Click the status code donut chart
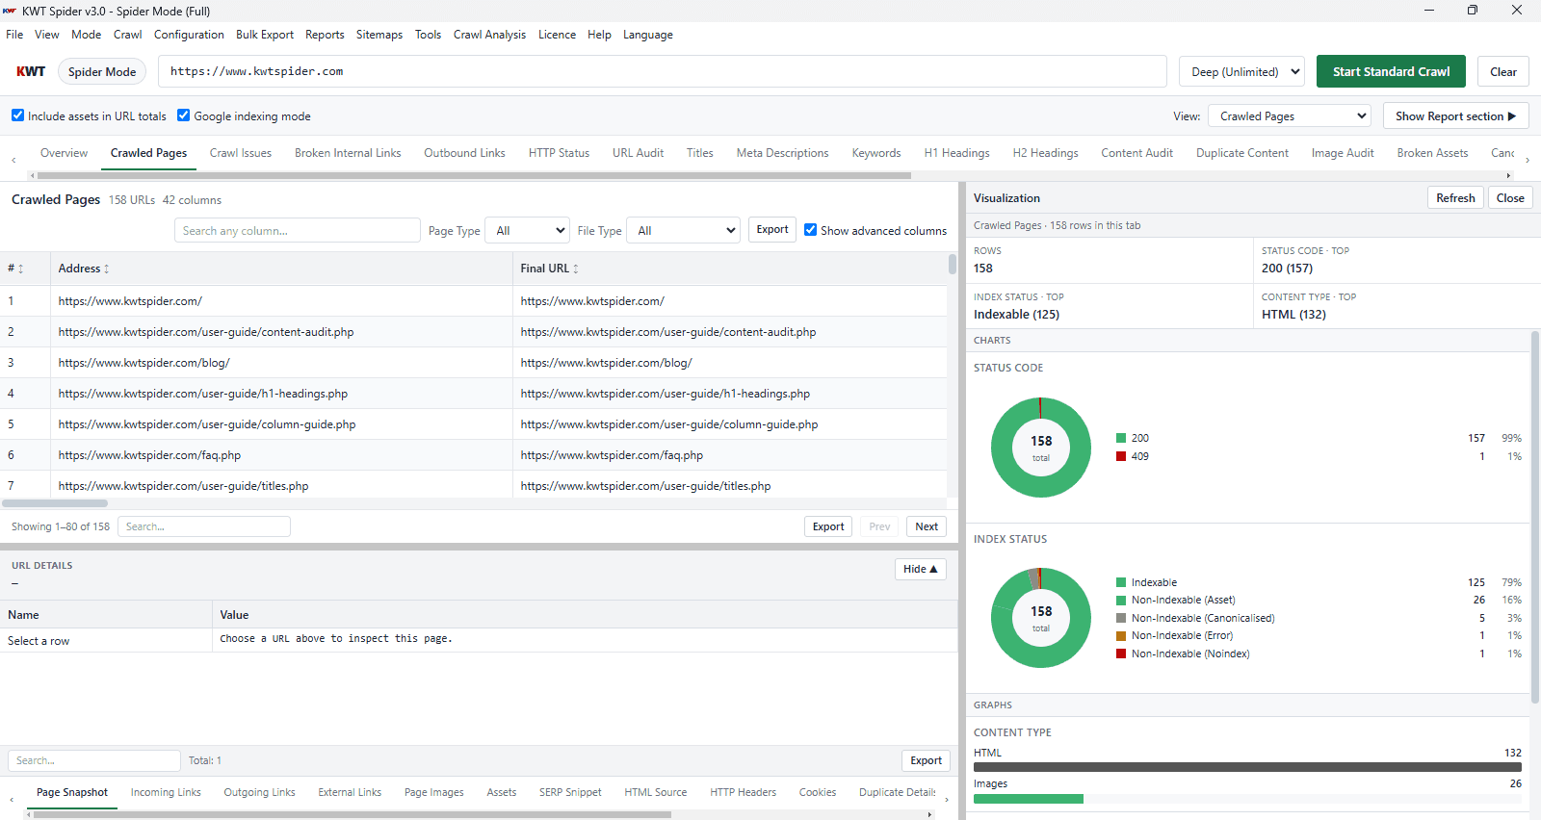This screenshot has width=1541, height=820. tap(1041, 448)
